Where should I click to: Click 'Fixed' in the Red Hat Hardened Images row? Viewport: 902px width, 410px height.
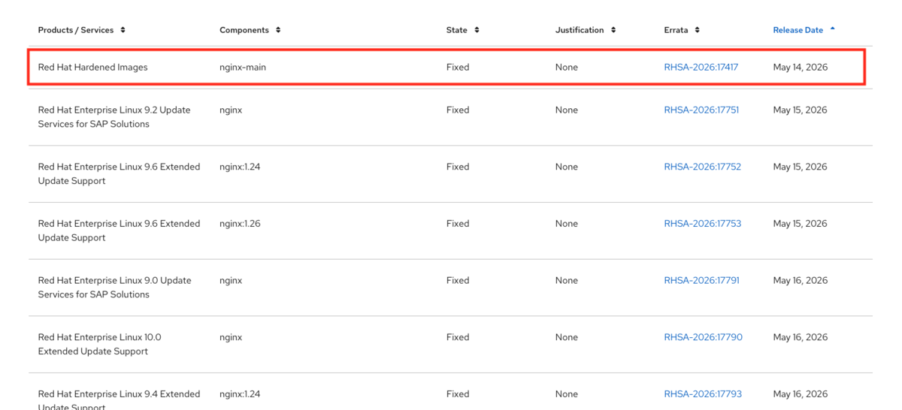(x=458, y=67)
